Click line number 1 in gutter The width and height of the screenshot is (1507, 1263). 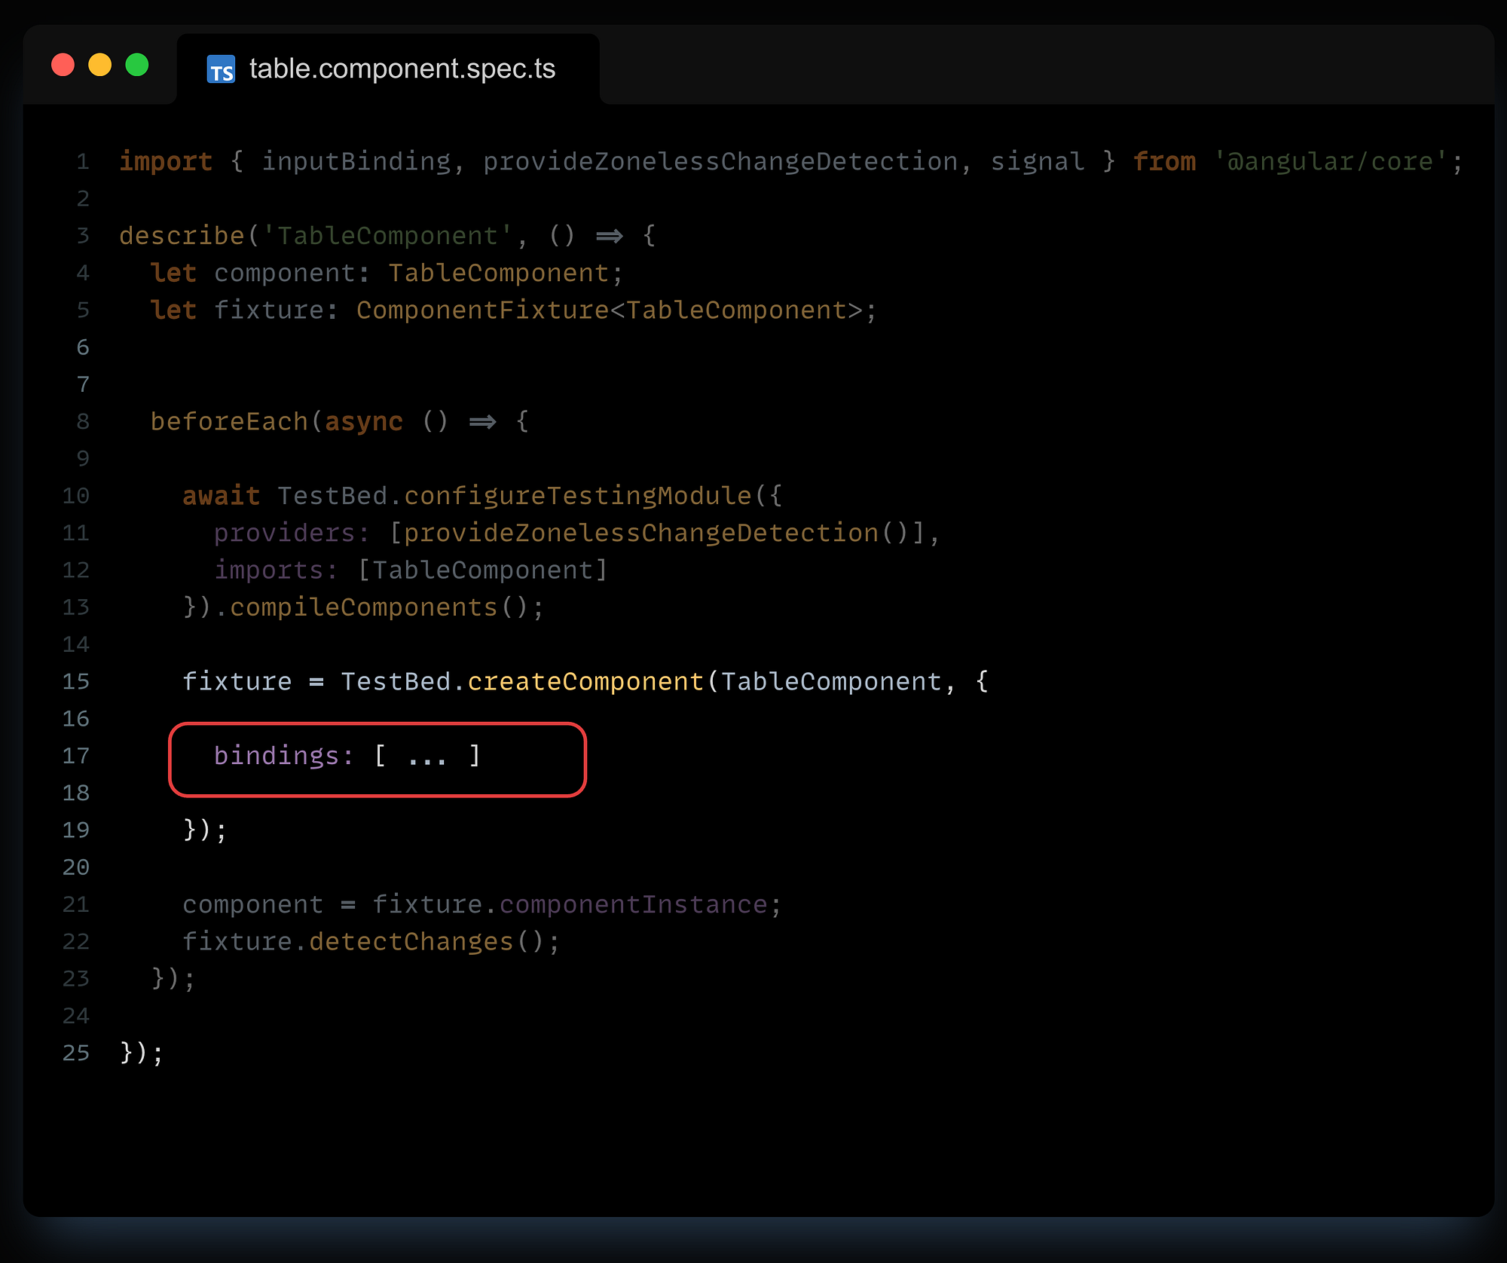tap(83, 161)
